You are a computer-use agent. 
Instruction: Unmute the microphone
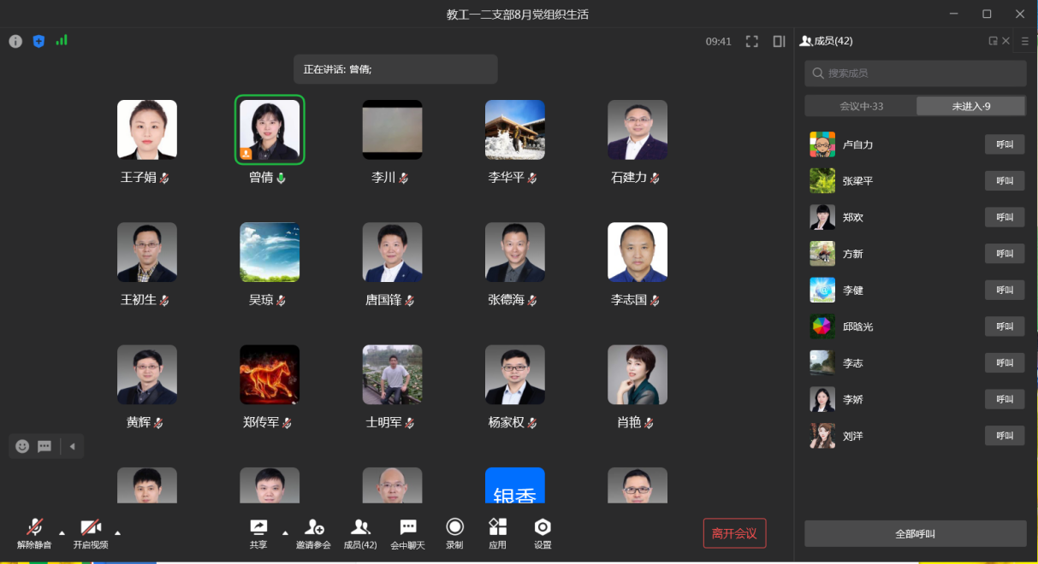pos(34,532)
